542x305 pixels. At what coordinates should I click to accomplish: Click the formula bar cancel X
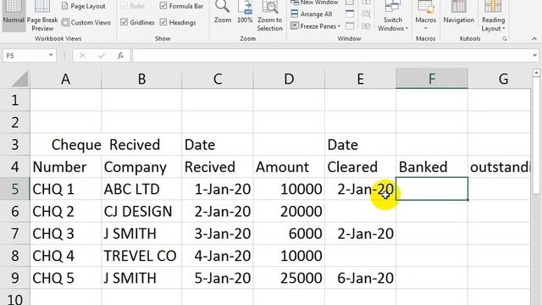click(82, 55)
